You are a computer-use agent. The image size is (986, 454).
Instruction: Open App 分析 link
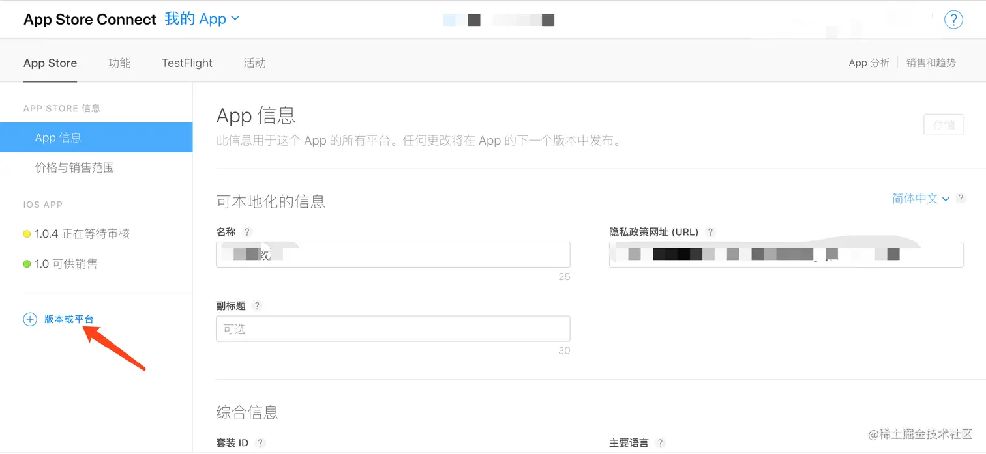pos(869,63)
